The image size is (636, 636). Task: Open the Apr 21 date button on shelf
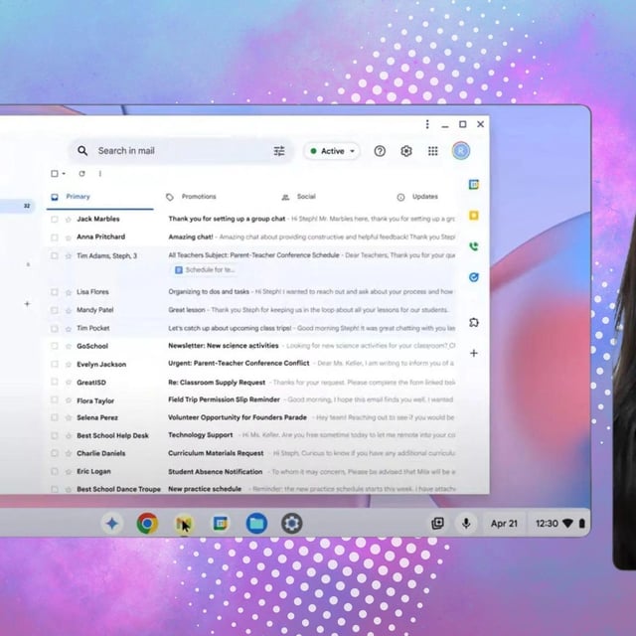[x=504, y=524]
